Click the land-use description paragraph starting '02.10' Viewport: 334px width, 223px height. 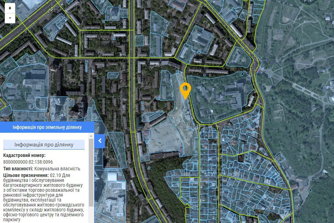[44, 197]
